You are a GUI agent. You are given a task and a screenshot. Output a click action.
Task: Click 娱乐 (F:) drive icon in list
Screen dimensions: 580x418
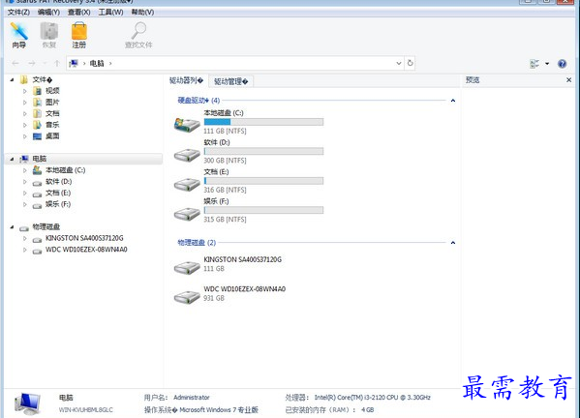tap(187, 214)
